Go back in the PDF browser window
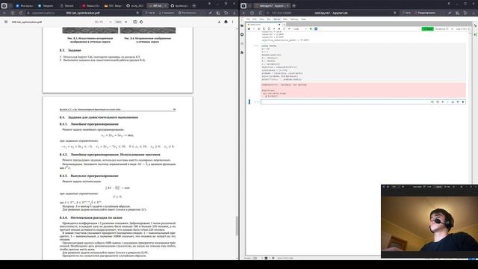This screenshot has width=478, height=269. [x=4, y=13]
